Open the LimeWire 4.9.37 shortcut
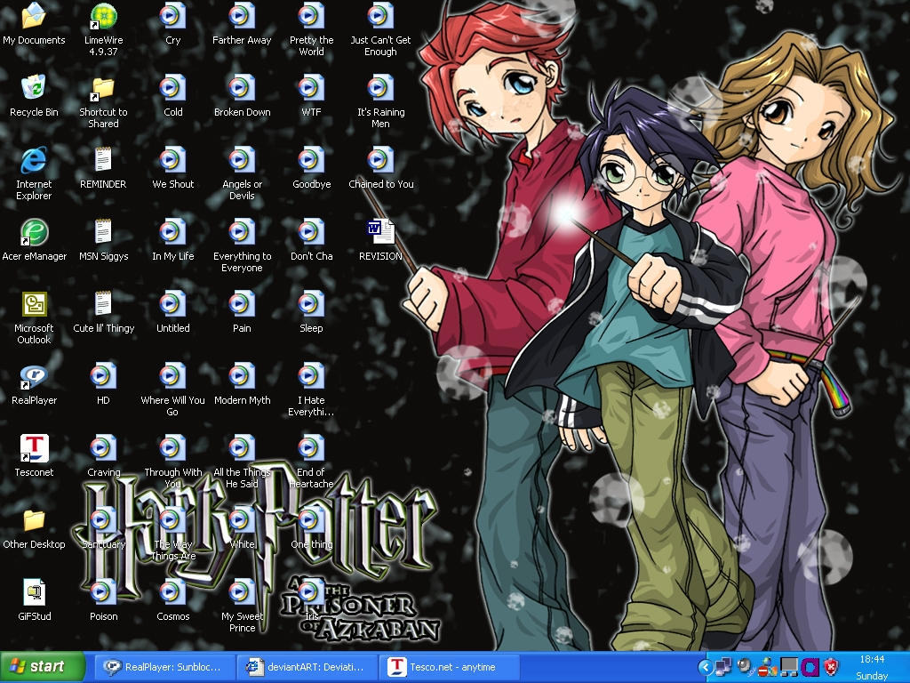Viewport: 910px width, 683px height. pyautogui.click(x=103, y=16)
